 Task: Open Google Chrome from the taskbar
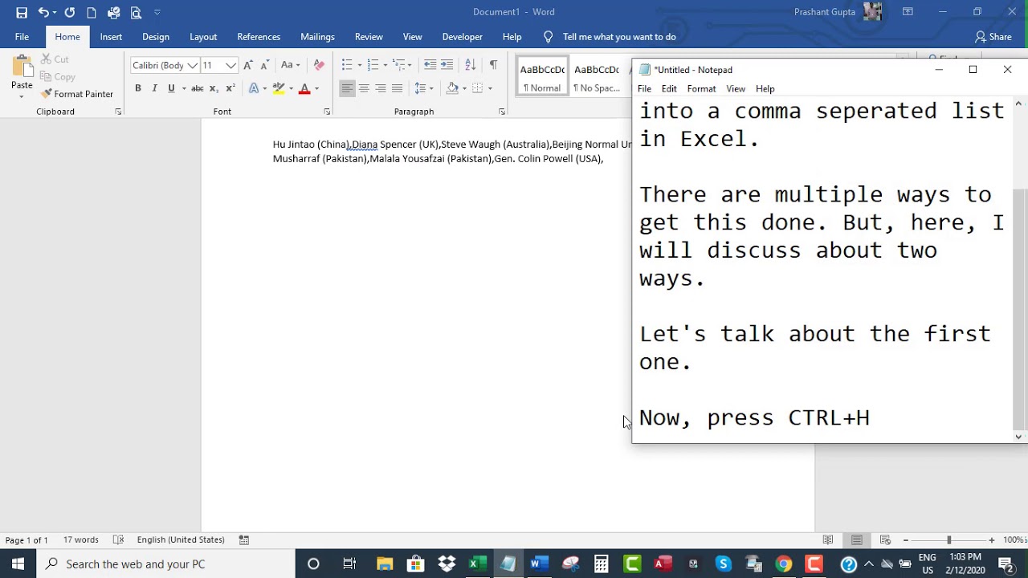click(x=784, y=564)
